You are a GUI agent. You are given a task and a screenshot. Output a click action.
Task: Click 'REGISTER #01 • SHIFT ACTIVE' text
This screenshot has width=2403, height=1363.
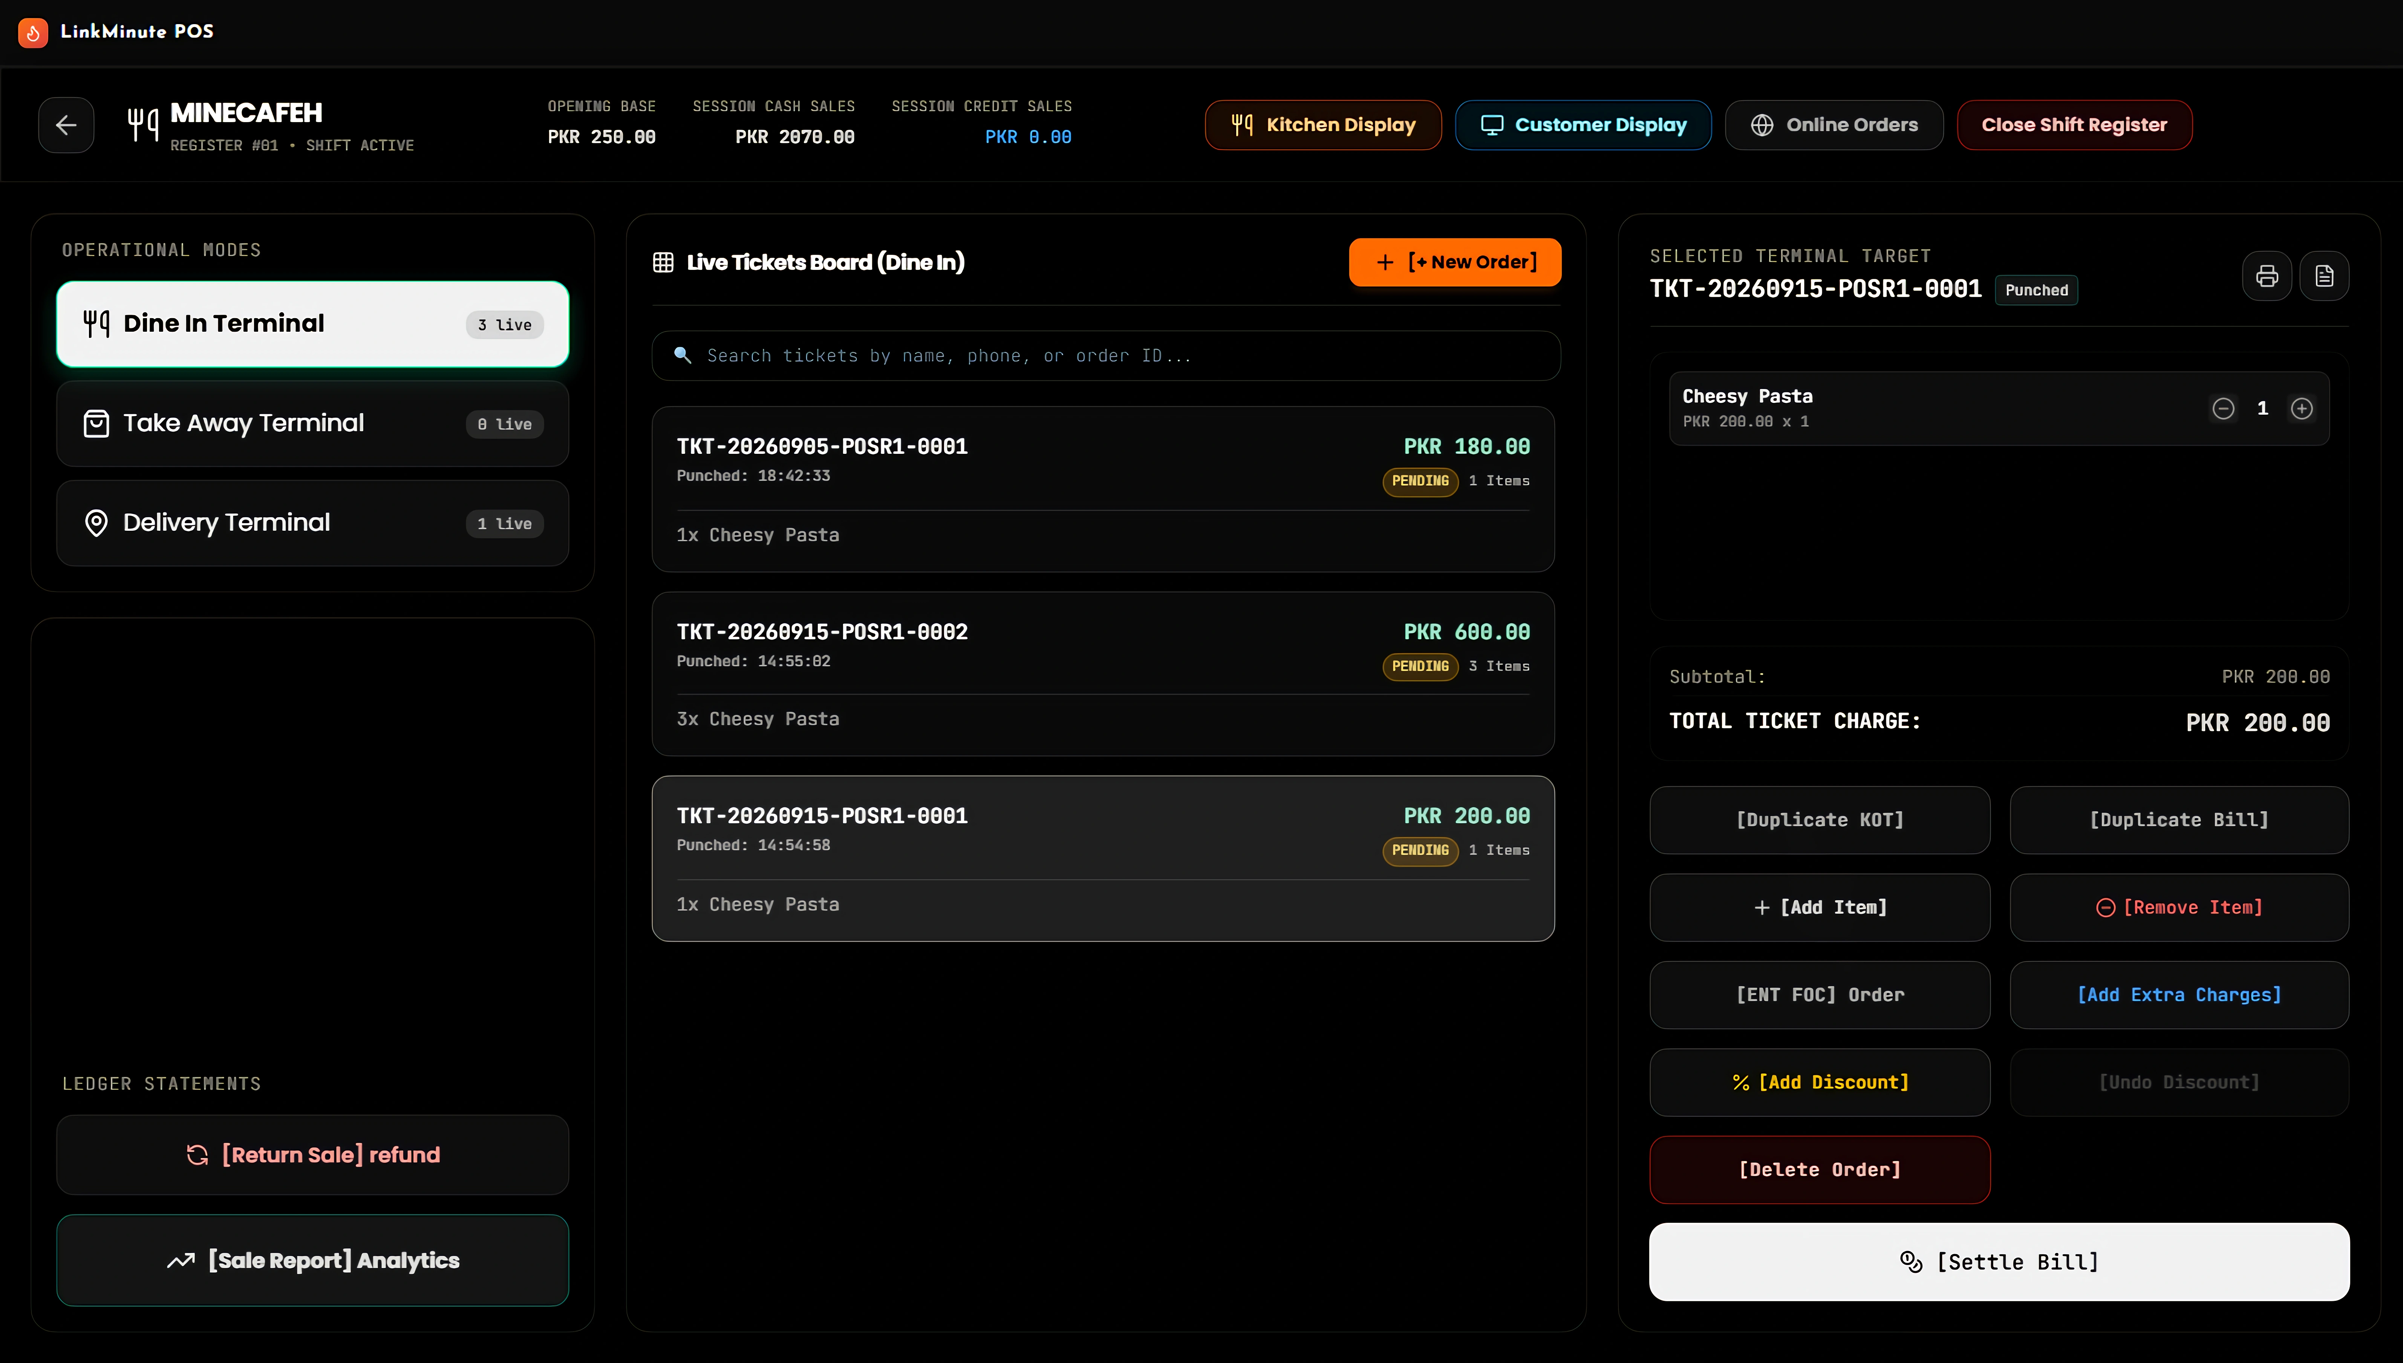click(292, 146)
